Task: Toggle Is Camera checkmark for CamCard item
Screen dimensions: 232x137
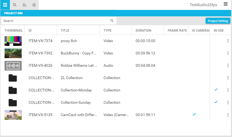Action: pyautogui.click(x=194, y=114)
